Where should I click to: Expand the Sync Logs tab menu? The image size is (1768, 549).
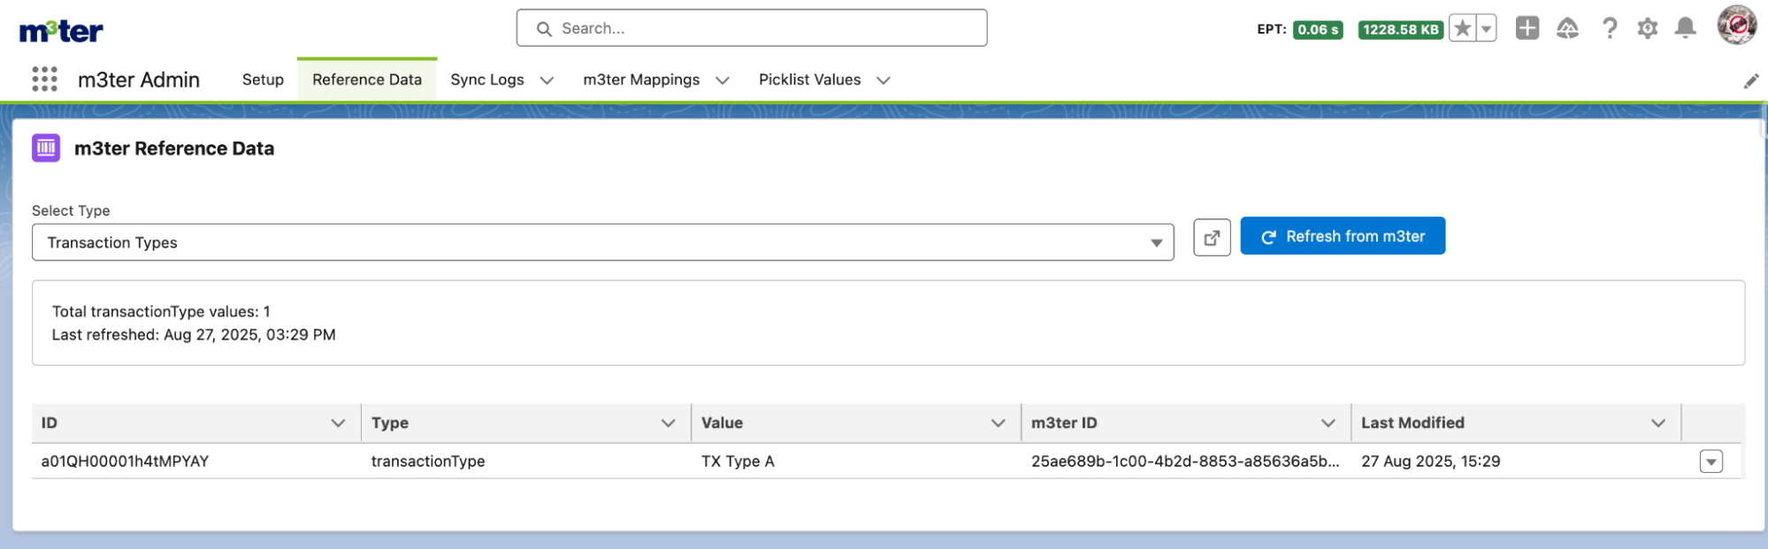[x=547, y=80]
